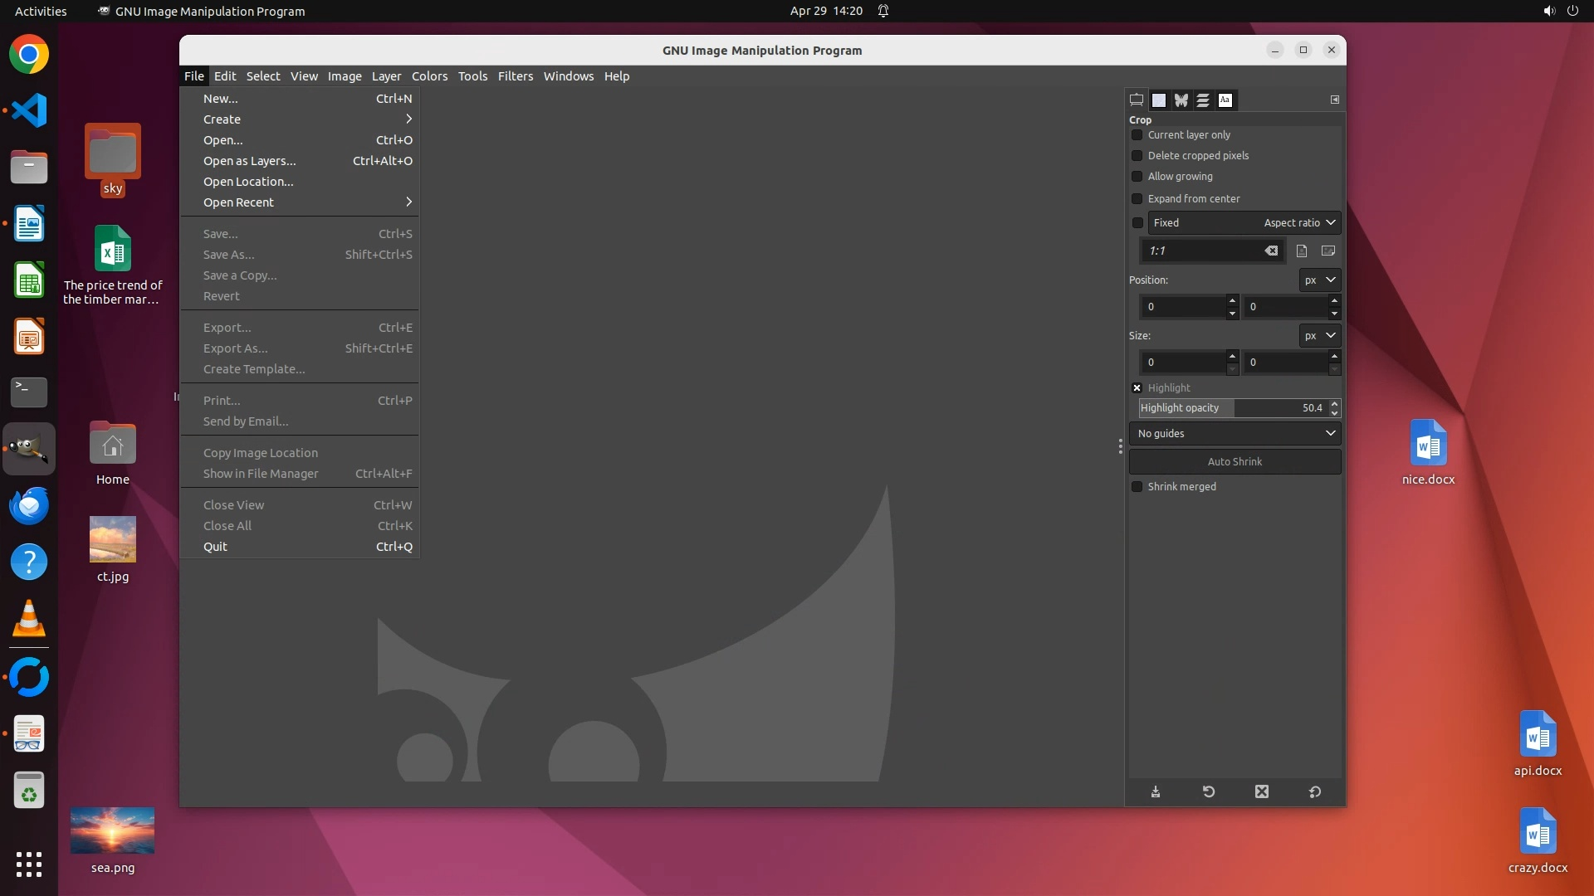Open the Tool Options tab icon
This screenshot has height=896, width=1594.
(1137, 100)
